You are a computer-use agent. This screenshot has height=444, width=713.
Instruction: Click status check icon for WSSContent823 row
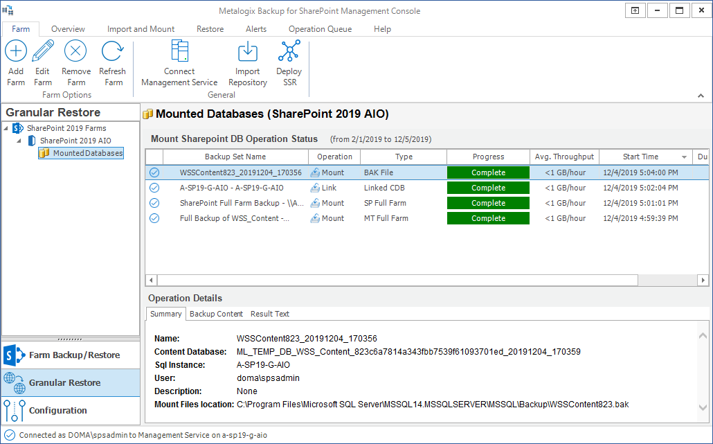click(154, 172)
